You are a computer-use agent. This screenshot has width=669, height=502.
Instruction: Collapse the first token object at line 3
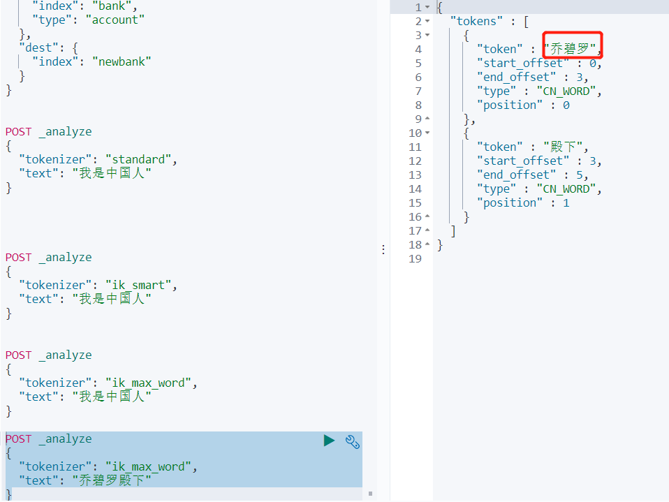[427, 35]
